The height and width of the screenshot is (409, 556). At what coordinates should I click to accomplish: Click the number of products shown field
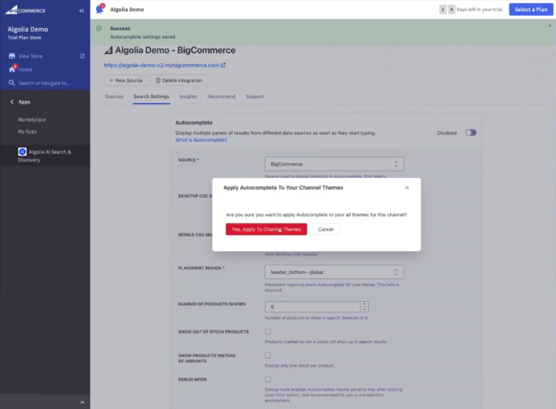coord(313,307)
